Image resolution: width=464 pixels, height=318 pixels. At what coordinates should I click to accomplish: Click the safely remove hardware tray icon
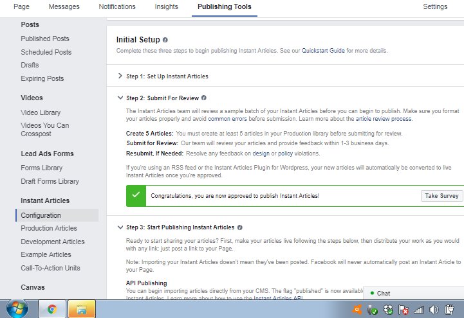(x=372, y=310)
